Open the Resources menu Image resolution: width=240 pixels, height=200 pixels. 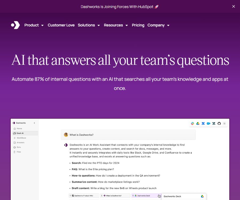coord(113,25)
